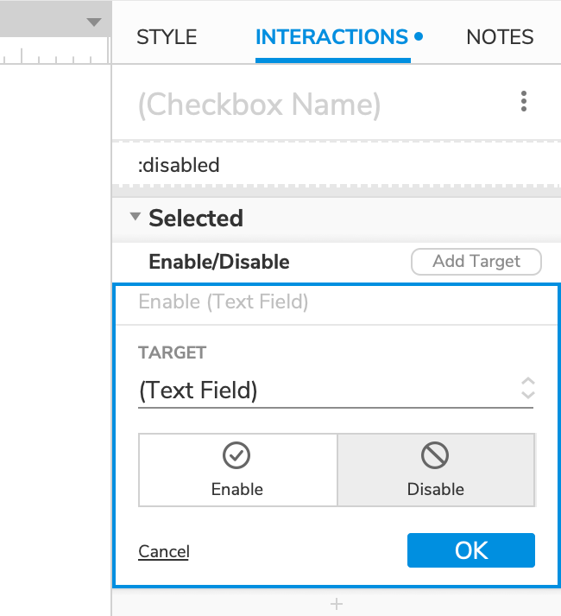The image size is (561, 616).
Task: Collapse the Selected event triangle
Action: (x=135, y=218)
